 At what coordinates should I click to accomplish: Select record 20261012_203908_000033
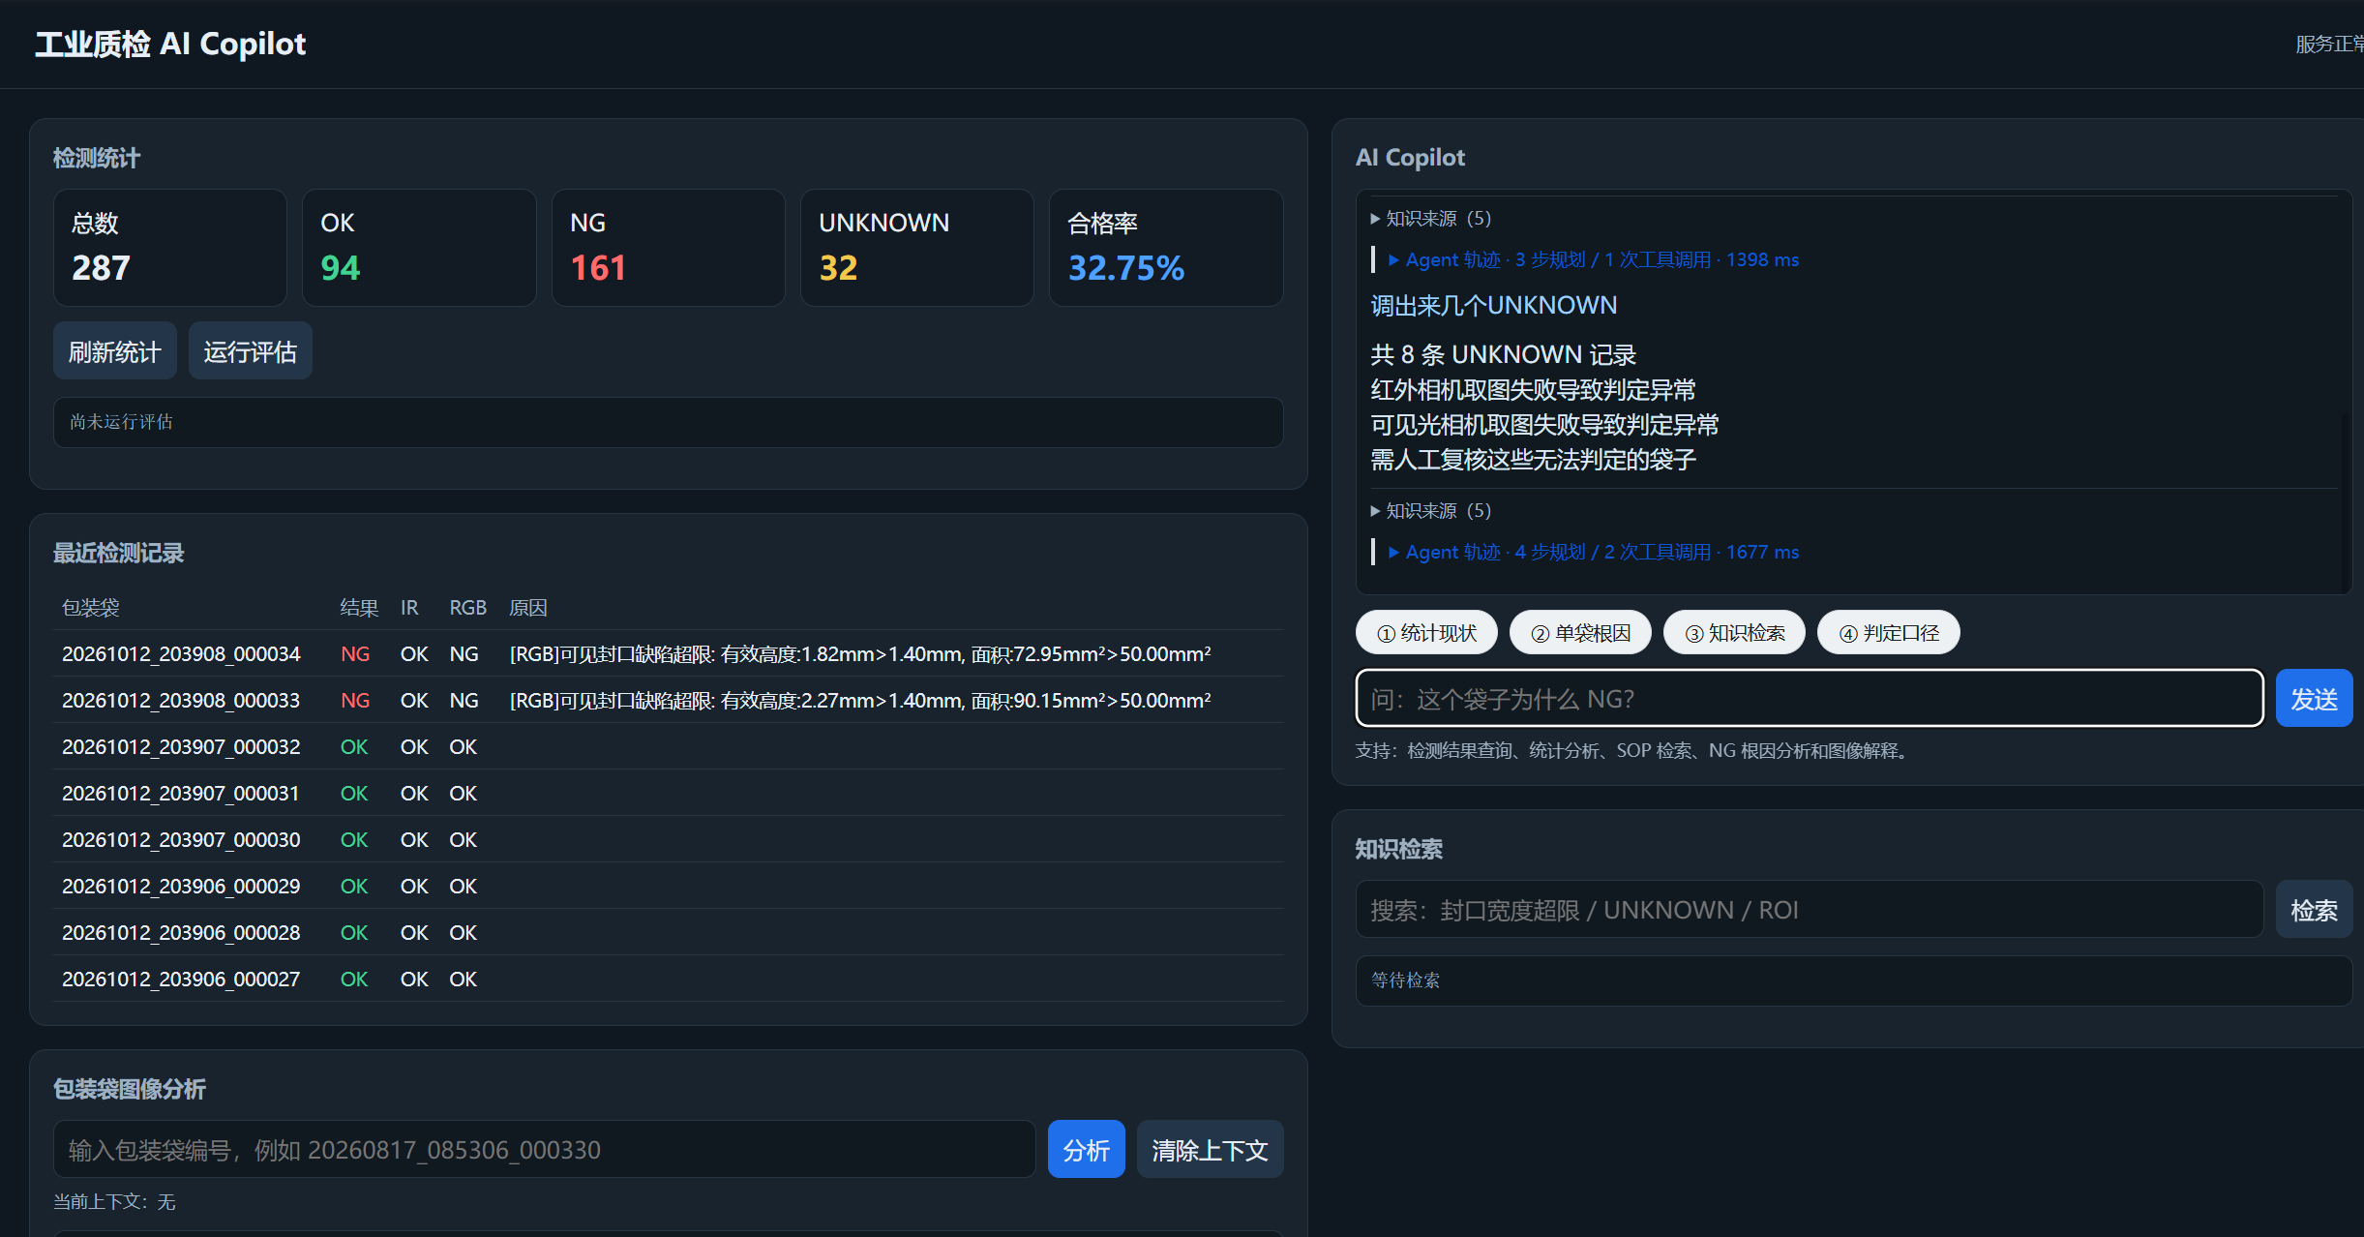coord(669,700)
